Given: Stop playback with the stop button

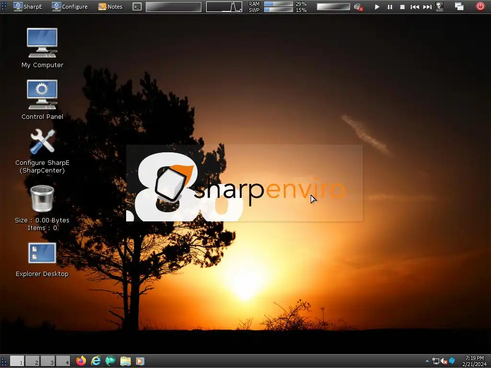Looking at the screenshot, I should [402, 7].
